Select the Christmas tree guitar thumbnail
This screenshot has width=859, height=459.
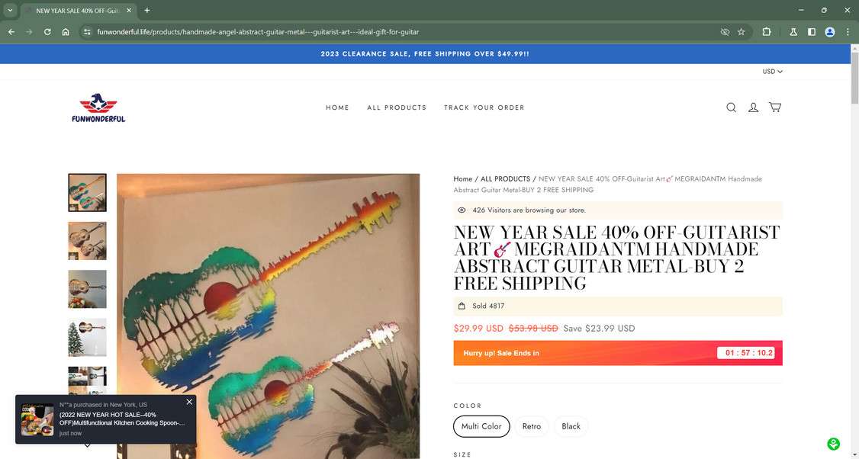[x=87, y=338]
